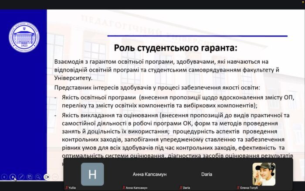
Task: Click the slide title Роль студентського гаранта
Action: (x=176, y=47)
